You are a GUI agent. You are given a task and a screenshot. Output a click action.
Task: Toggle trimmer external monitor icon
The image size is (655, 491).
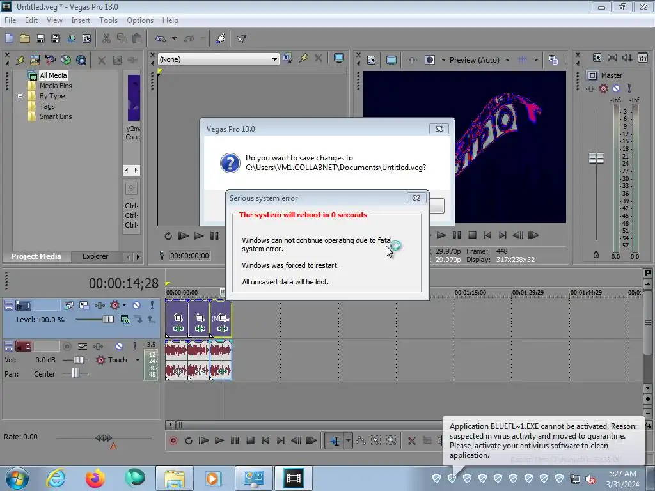coord(339,58)
